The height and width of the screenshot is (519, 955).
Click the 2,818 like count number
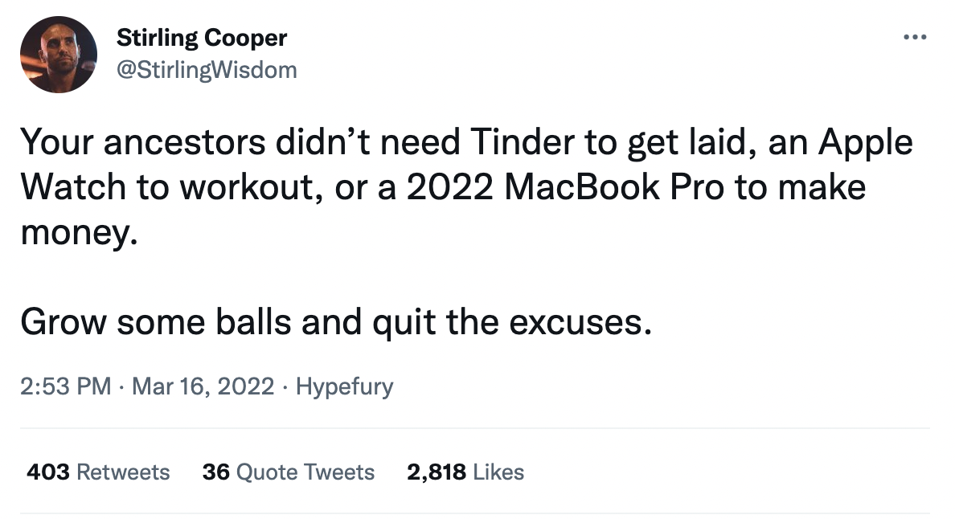click(437, 472)
